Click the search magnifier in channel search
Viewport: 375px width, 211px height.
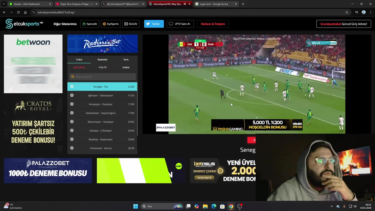[x=73, y=77]
